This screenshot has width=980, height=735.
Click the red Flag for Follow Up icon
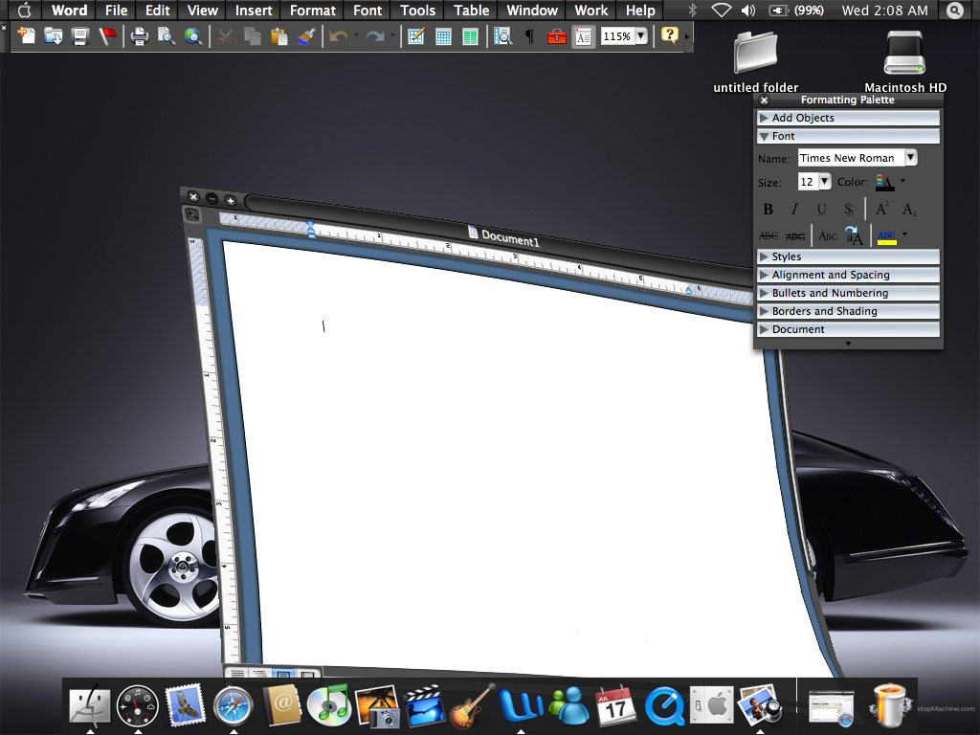[x=107, y=36]
